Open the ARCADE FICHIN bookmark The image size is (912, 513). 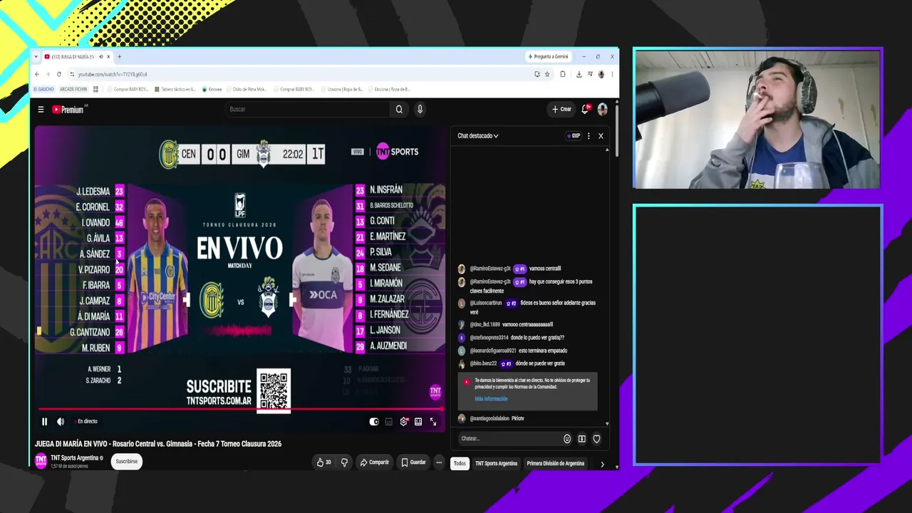pyautogui.click(x=73, y=89)
